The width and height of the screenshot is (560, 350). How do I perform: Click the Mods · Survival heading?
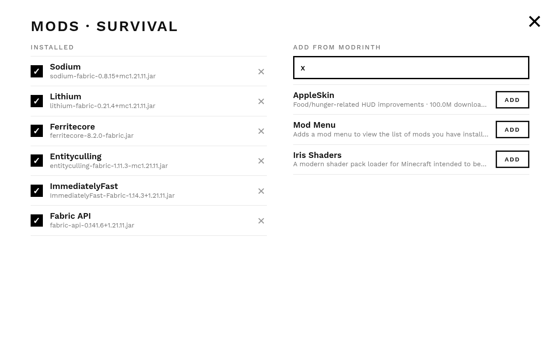tap(105, 26)
